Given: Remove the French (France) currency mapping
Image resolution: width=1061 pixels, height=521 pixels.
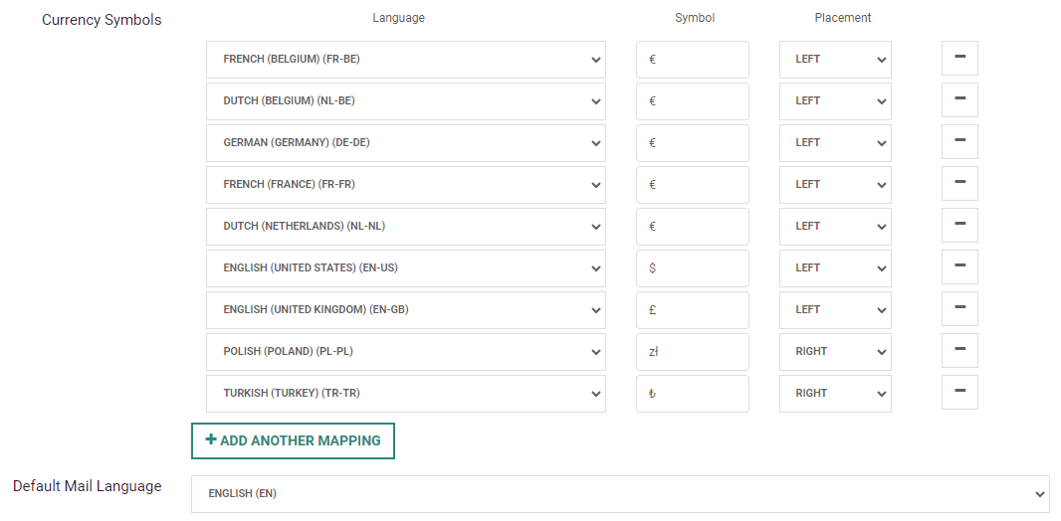Looking at the screenshot, I should pos(959,184).
